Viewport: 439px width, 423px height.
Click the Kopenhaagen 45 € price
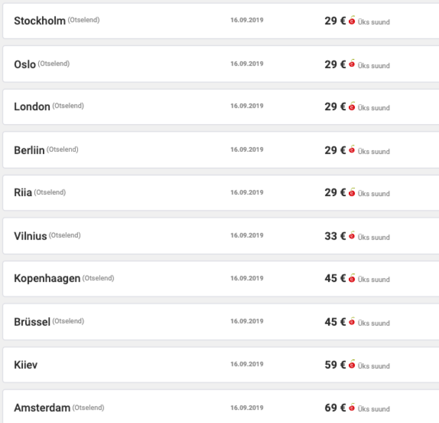[335, 278]
